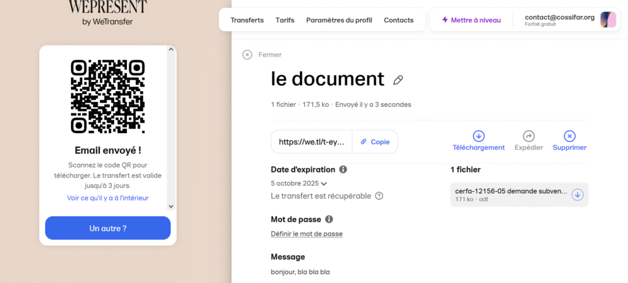Open the Transferts tab
Image resolution: width=628 pixels, height=283 pixels.
click(x=247, y=20)
